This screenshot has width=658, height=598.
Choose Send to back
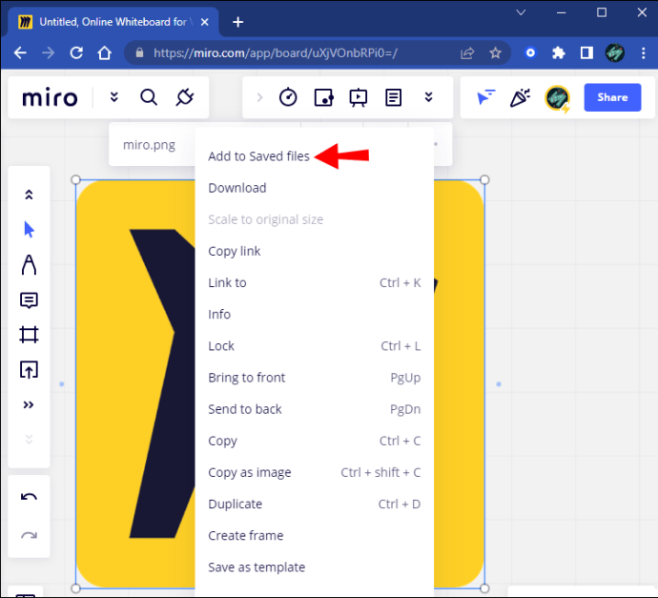[315, 409]
